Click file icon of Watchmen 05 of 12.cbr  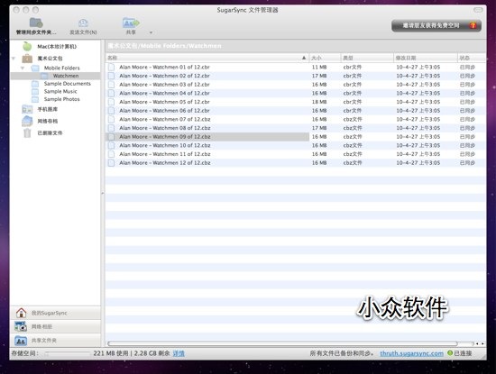111,102
